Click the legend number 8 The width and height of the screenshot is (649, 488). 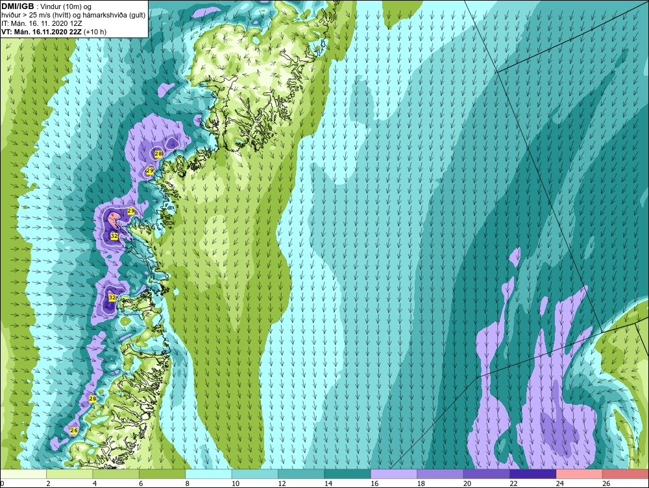pyautogui.click(x=188, y=483)
